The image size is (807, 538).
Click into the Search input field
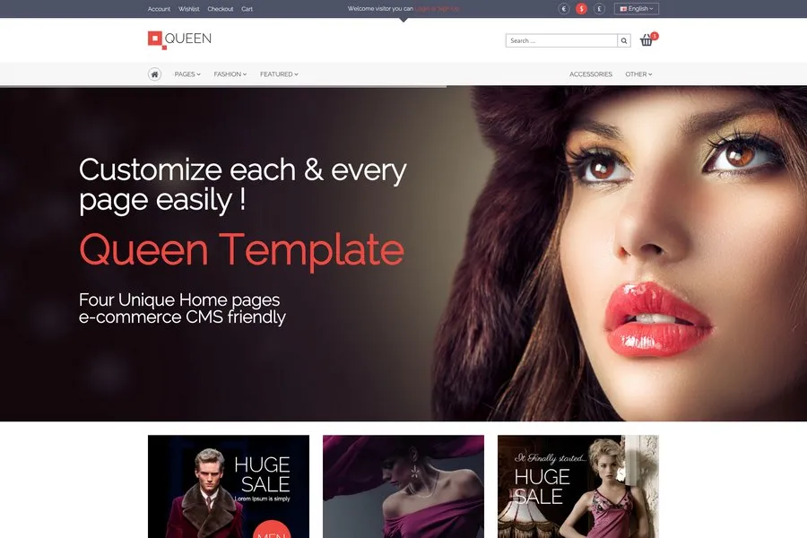click(561, 40)
